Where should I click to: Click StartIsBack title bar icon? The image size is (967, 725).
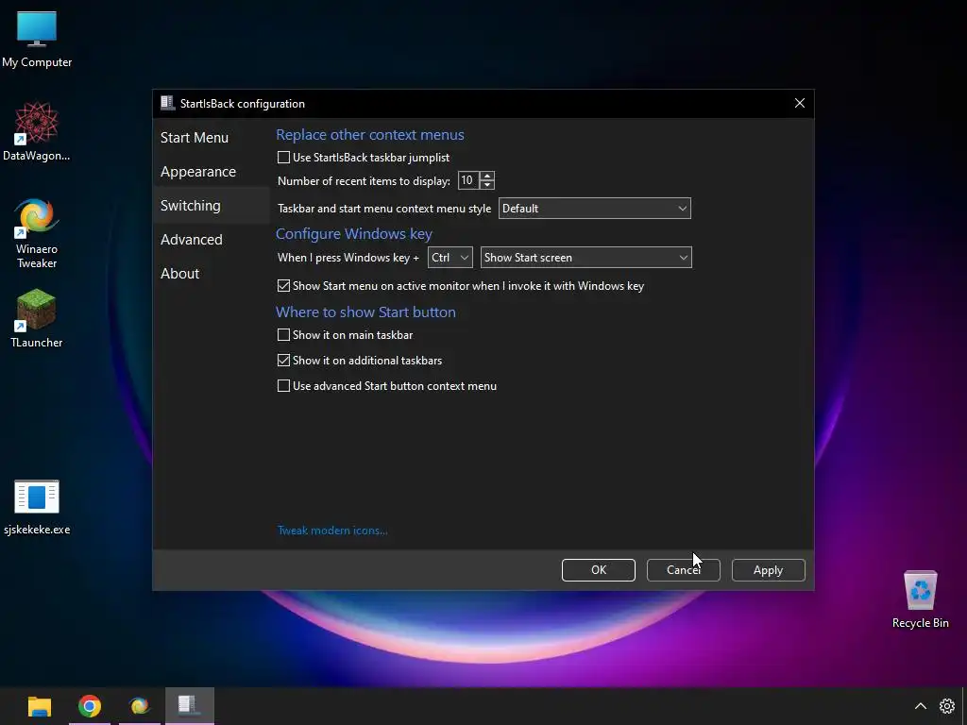pyautogui.click(x=167, y=103)
